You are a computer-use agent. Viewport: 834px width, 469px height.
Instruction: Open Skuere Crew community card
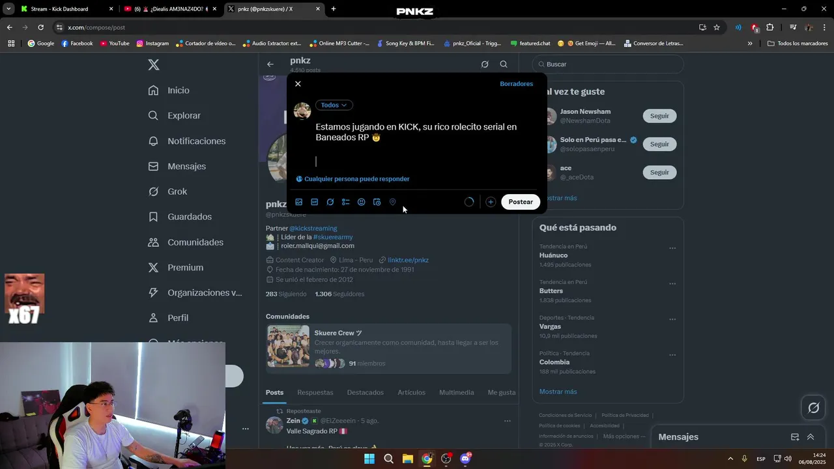pyautogui.click(x=388, y=347)
